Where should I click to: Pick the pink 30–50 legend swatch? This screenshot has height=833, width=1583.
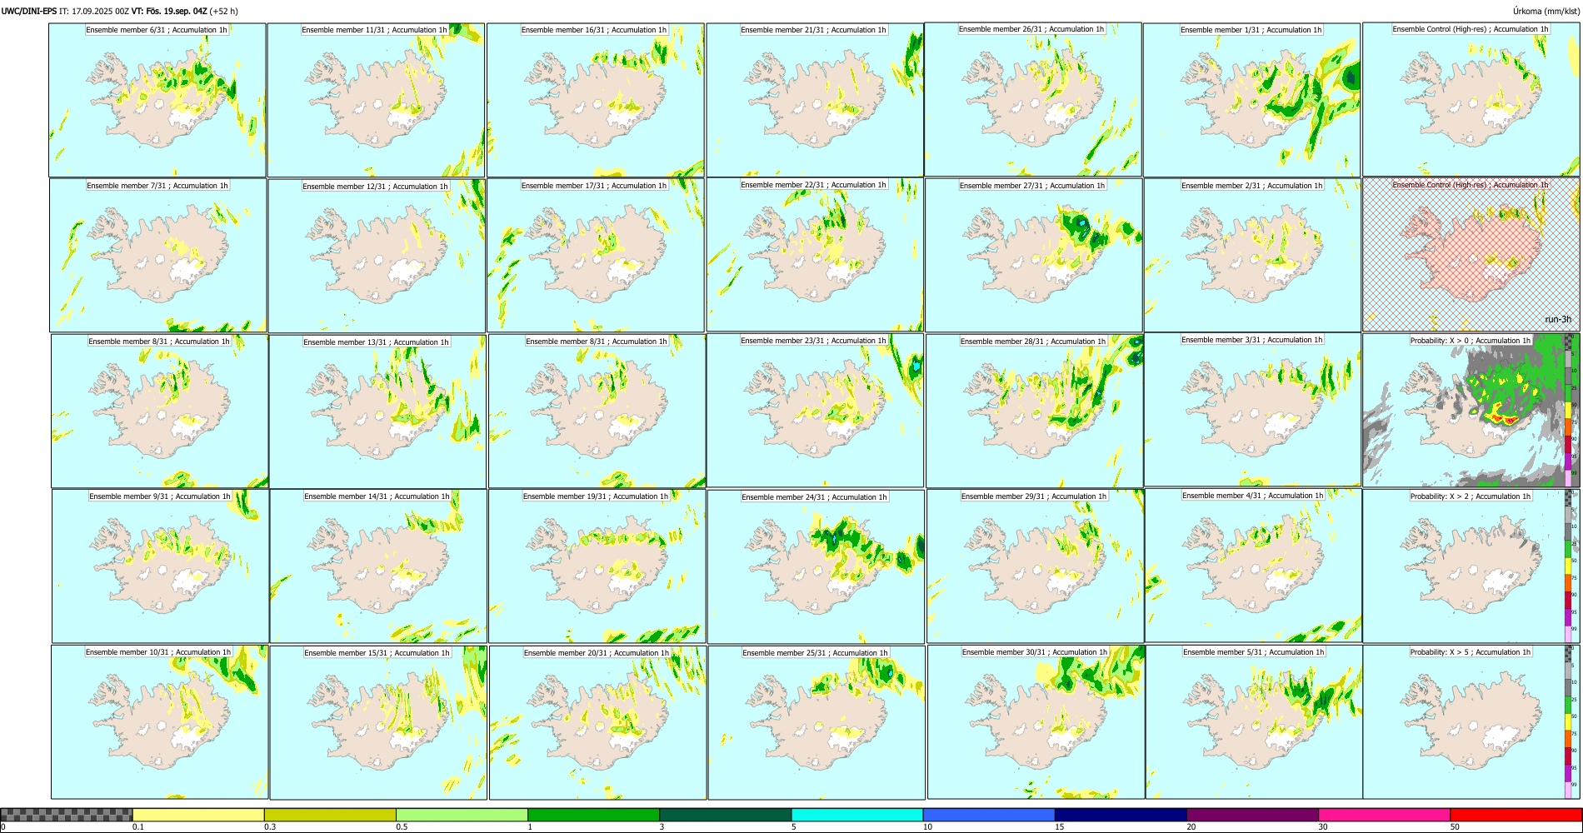(1384, 815)
